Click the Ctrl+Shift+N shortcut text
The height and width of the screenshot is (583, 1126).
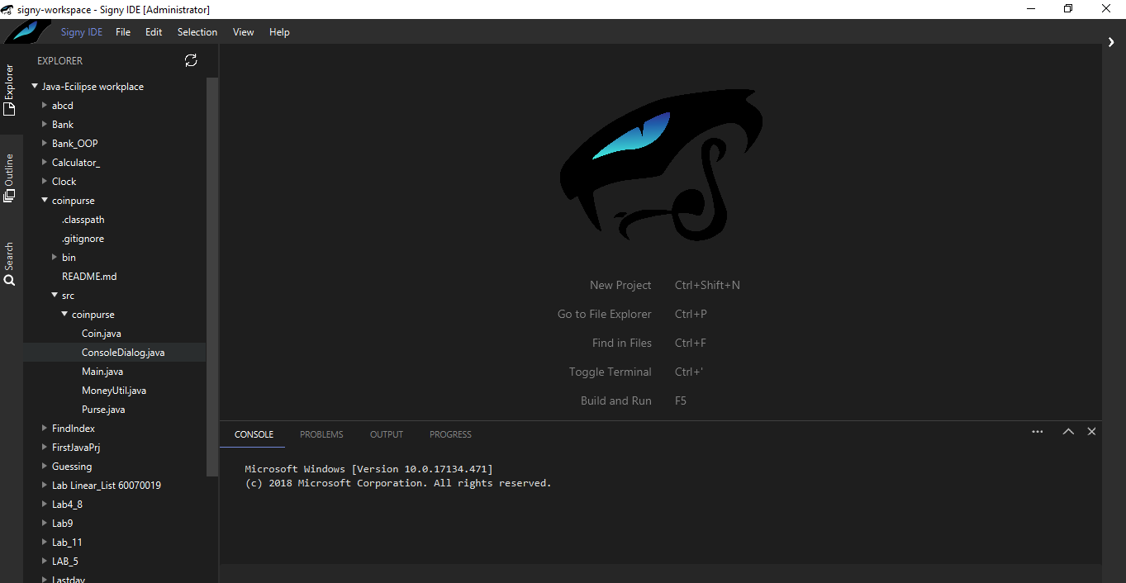[x=707, y=285]
